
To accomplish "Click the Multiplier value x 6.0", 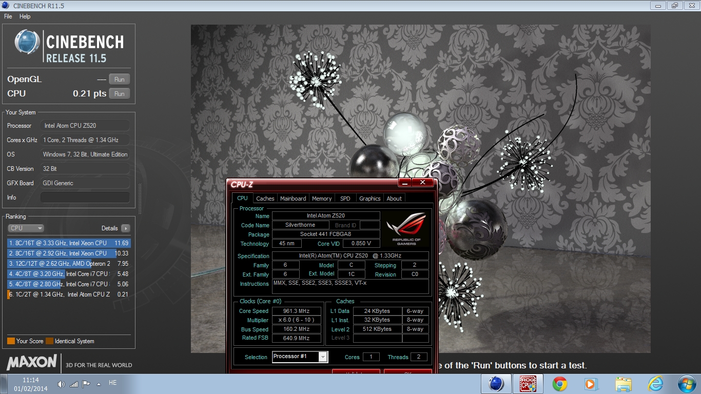I will (296, 320).
